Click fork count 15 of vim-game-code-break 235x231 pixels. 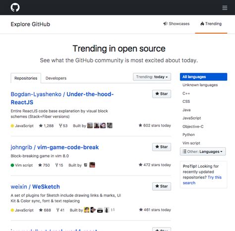pyautogui.click(x=59, y=165)
